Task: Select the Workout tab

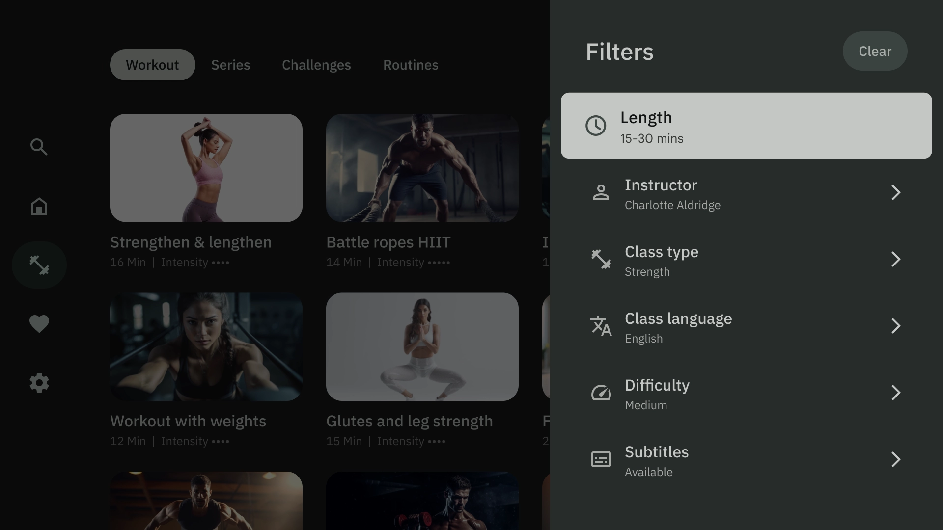Action: (152, 64)
